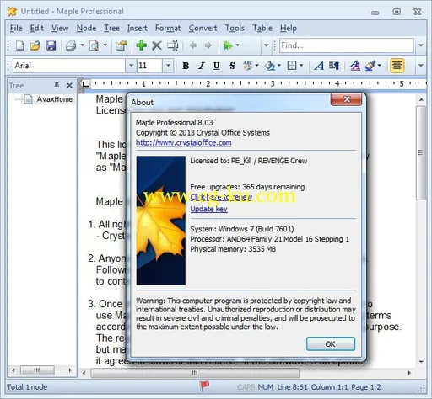Open the print icon dropdown arrow
The height and width of the screenshot is (399, 432).
(82, 45)
